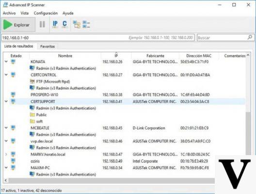Viewport: 256px width, 194px height.
Task: Collapse the MAXIM-PC row
Action: 6,167
